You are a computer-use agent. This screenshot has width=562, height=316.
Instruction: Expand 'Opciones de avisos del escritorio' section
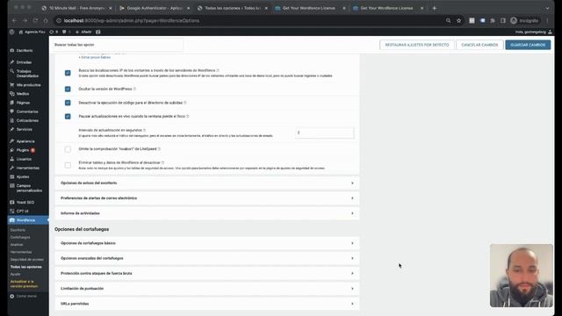(x=207, y=183)
